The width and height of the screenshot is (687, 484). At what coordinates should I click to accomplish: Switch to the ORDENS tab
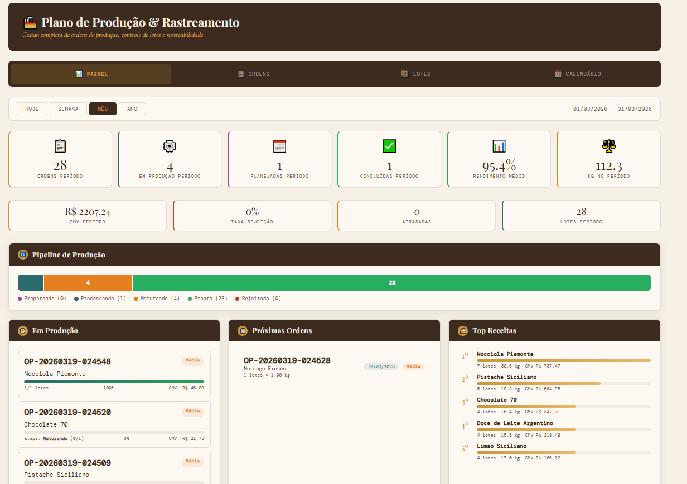tap(254, 74)
